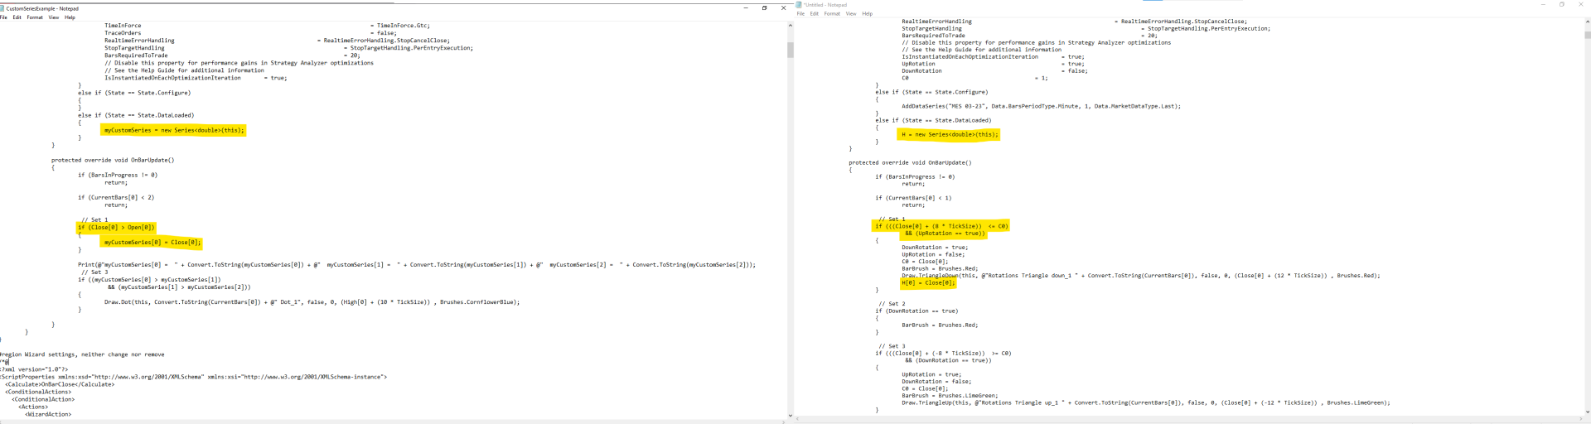The image size is (1591, 424).
Task: Open File menu in CustomSeriesExample Notepad
Action: pyautogui.click(x=3, y=17)
